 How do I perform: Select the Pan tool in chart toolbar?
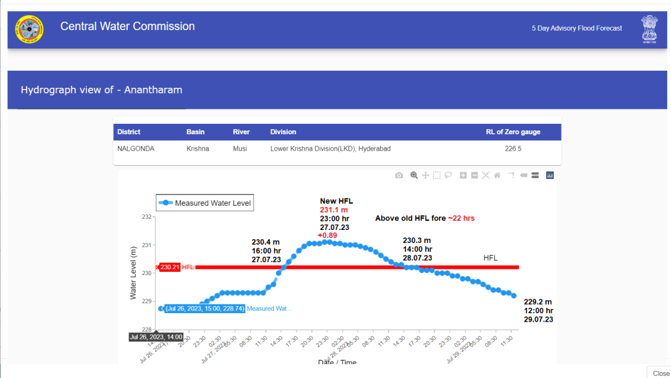tap(425, 176)
